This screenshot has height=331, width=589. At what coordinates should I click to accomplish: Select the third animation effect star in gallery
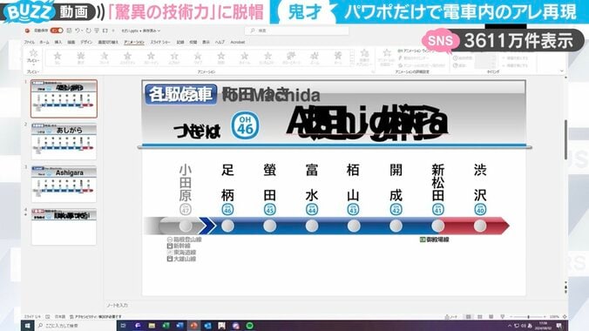(104, 57)
